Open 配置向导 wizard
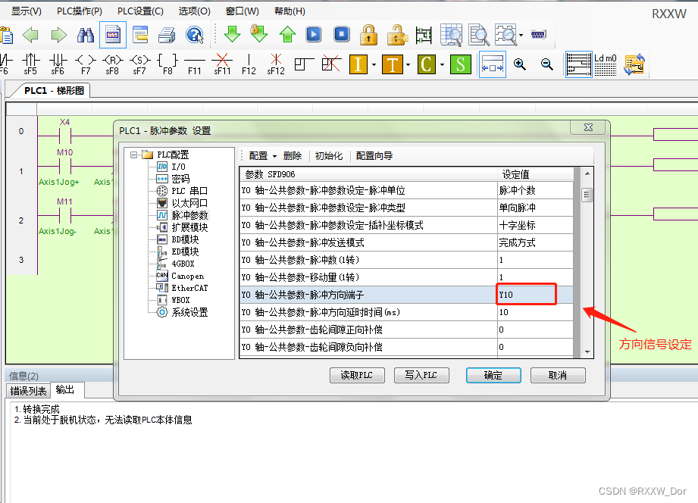 (x=374, y=156)
